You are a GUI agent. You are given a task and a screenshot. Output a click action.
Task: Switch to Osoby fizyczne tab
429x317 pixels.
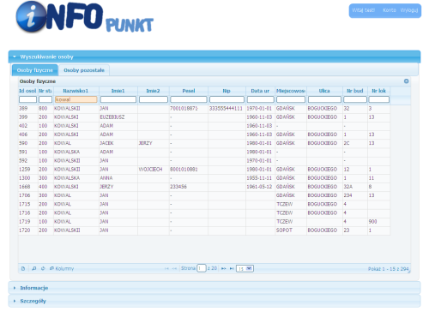[x=35, y=70]
